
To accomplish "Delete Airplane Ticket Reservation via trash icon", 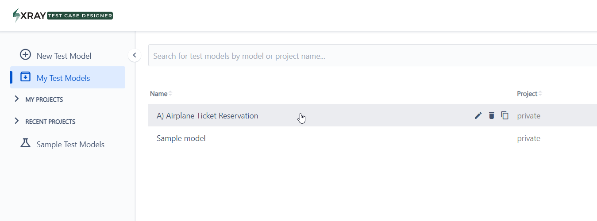I will (x=491, y=115).
